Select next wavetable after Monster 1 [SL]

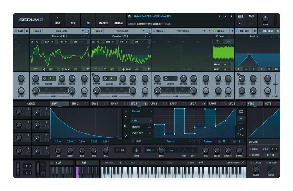149,36
